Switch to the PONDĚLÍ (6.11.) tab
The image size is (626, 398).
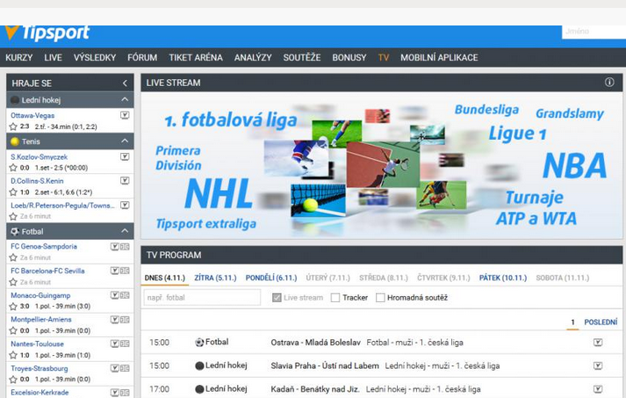pos(271,278)
